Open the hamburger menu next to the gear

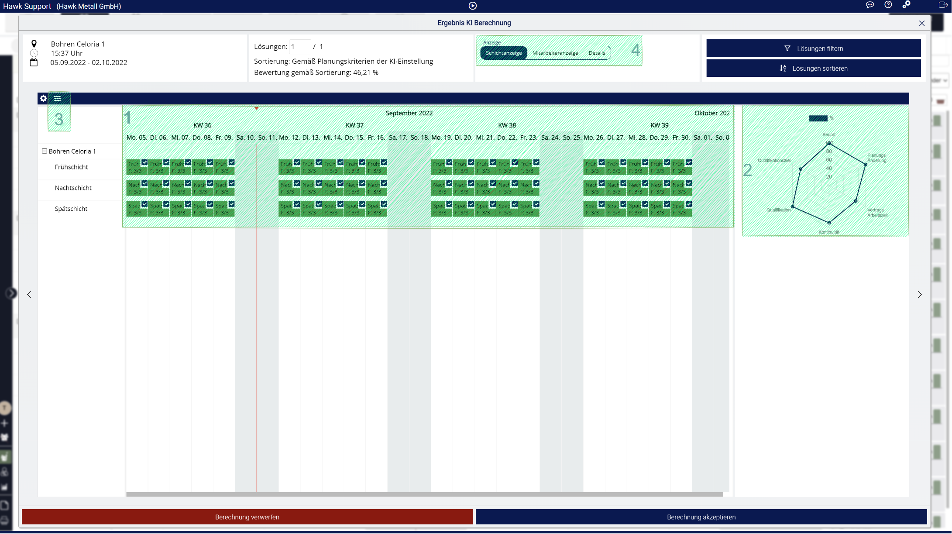pyautogui.click(x=57, y=98)
